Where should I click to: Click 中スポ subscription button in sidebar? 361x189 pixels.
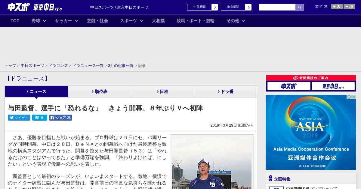[x=289, y=86]
